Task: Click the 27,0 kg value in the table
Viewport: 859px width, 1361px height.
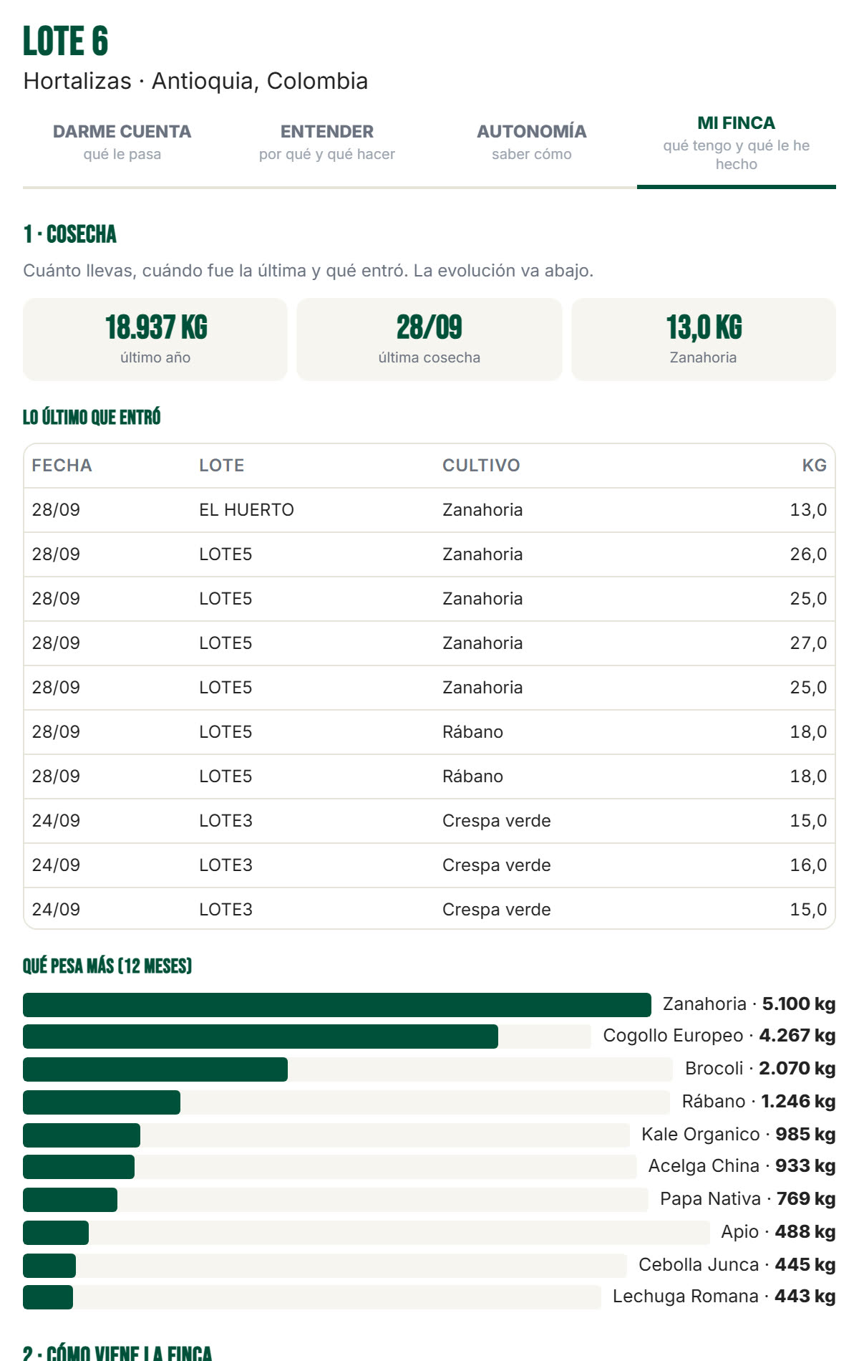Action: [x=808, y=643]
